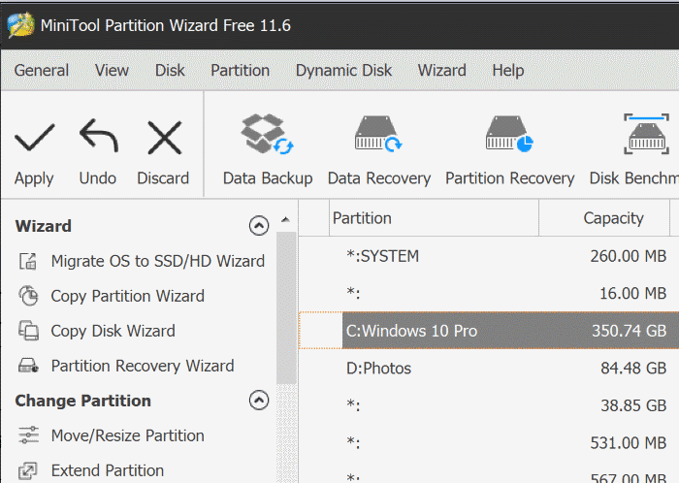679x483 pixels.
Task: Select the 531.00 MB partition row
Action: tap(489, 442)
